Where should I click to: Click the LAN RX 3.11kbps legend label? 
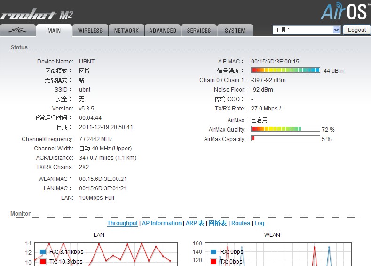(66, 252)
